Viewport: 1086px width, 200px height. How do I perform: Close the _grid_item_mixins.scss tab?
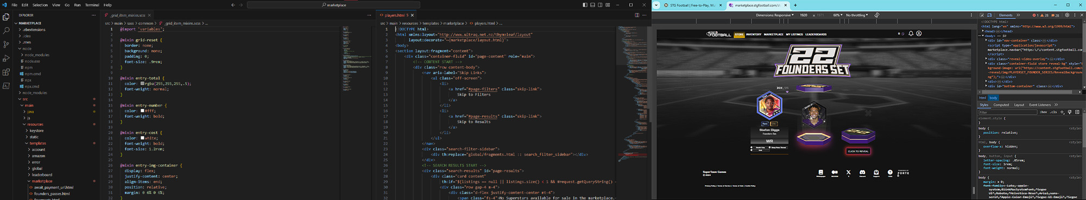point(149,15)
